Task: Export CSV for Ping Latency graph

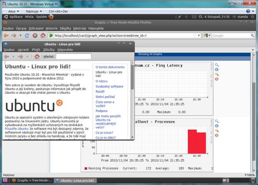Action: (x=217, y=69)
